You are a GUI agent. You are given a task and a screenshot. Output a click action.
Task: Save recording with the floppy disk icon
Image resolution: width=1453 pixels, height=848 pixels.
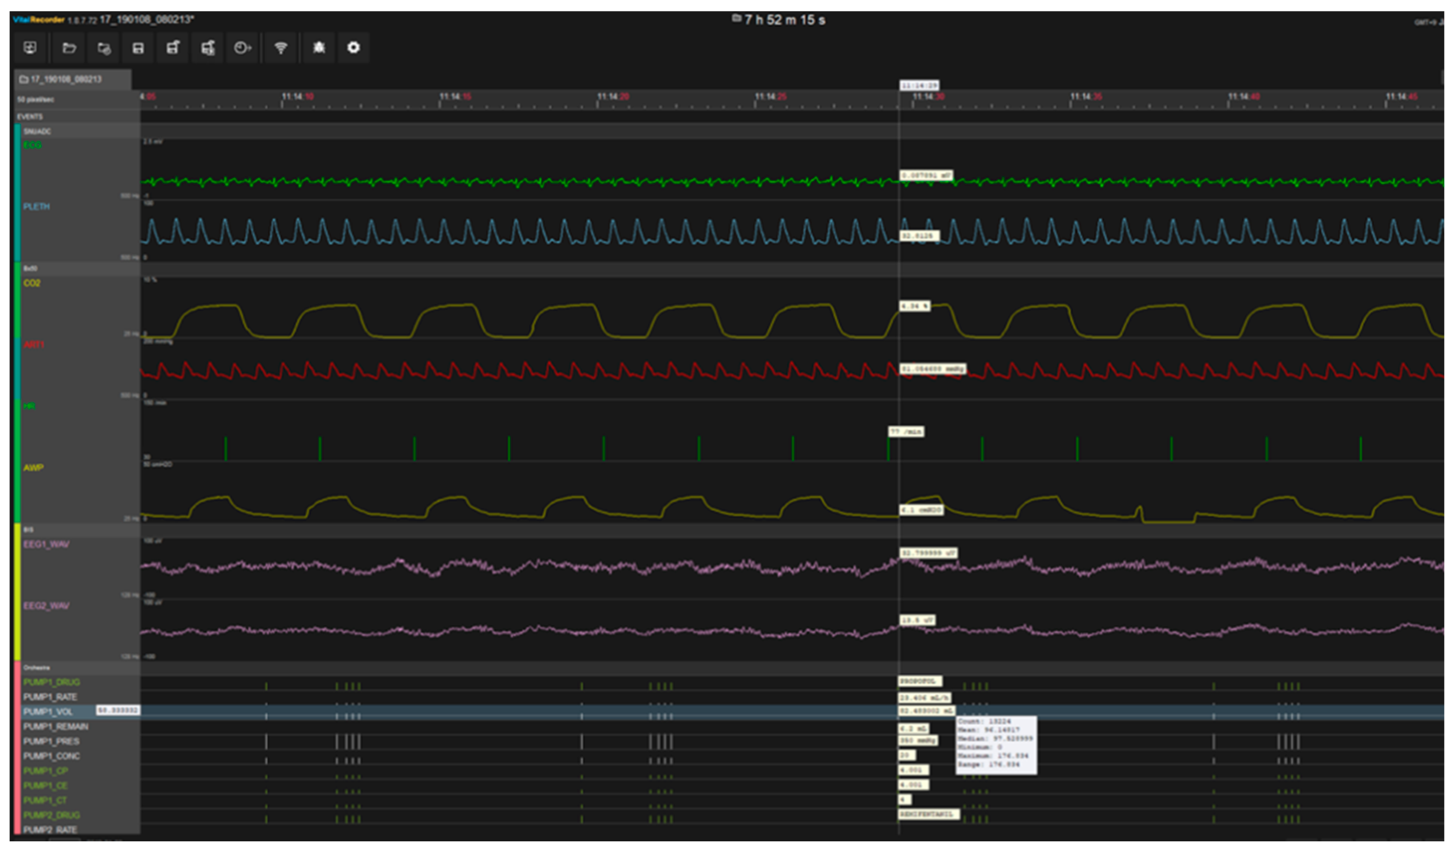[x=138, y=48]
